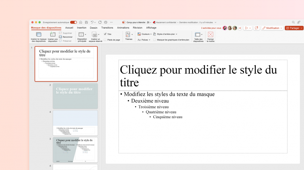
Task: Click the first collaborator avatar with pink ring
Action: click(225, 28)
